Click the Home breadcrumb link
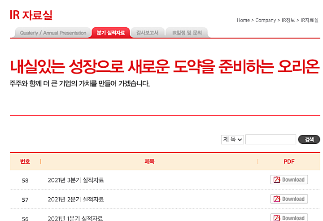 (x=243, y=20)
